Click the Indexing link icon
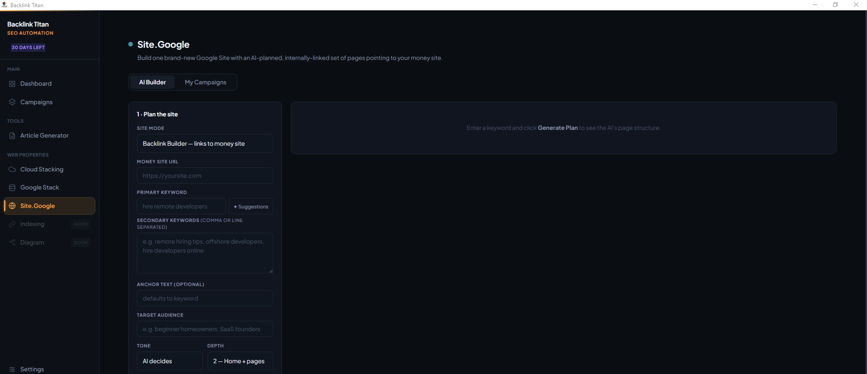The width and height of the screenshot is (867, 374). coord(12,224)
